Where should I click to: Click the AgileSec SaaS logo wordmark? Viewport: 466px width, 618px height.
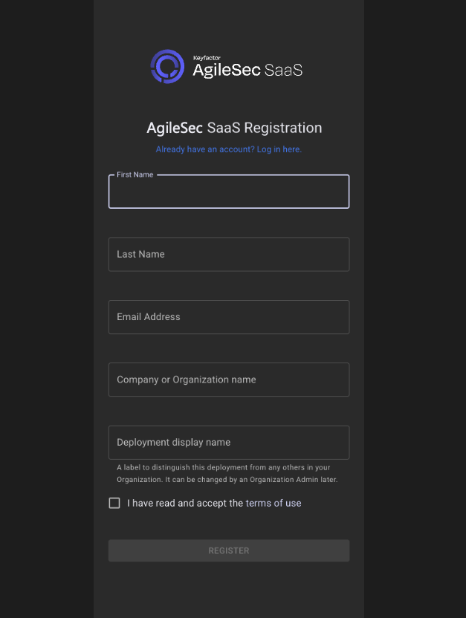click(x=247, y=70)
